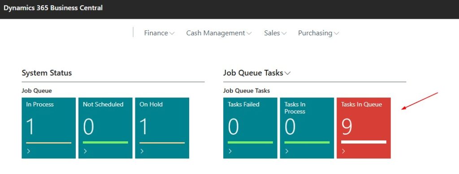Expand the Job Queue Tasks heading chevron
The height and width of the screenshot is (174, 459).
click(287, 73)
